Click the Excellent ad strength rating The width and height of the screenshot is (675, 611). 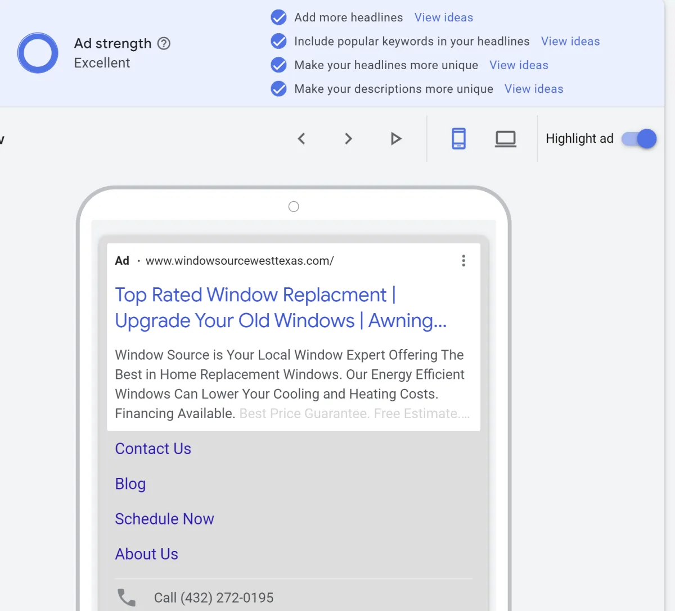coord(102,63)
